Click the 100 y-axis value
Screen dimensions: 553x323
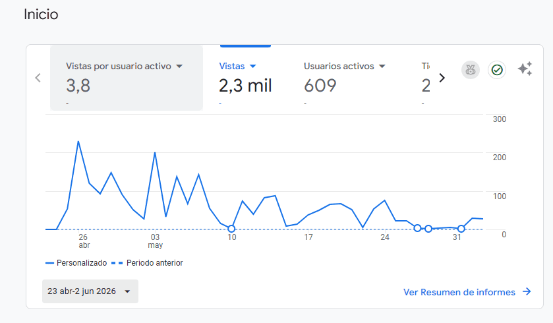click(x=500, y=196)
